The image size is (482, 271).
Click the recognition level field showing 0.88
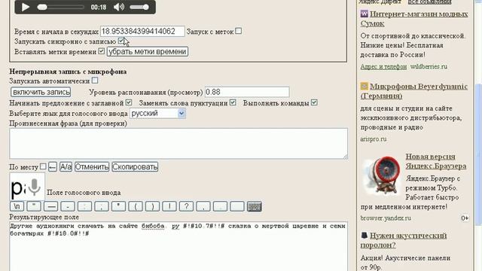pos(247,92)
